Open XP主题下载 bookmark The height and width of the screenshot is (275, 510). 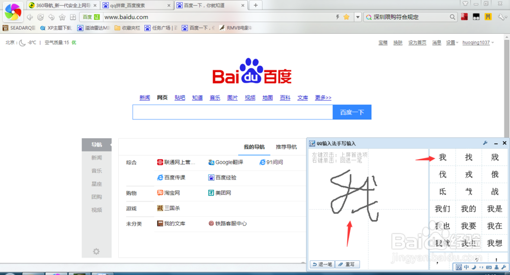pyautogui.click(x=56, y=28)
